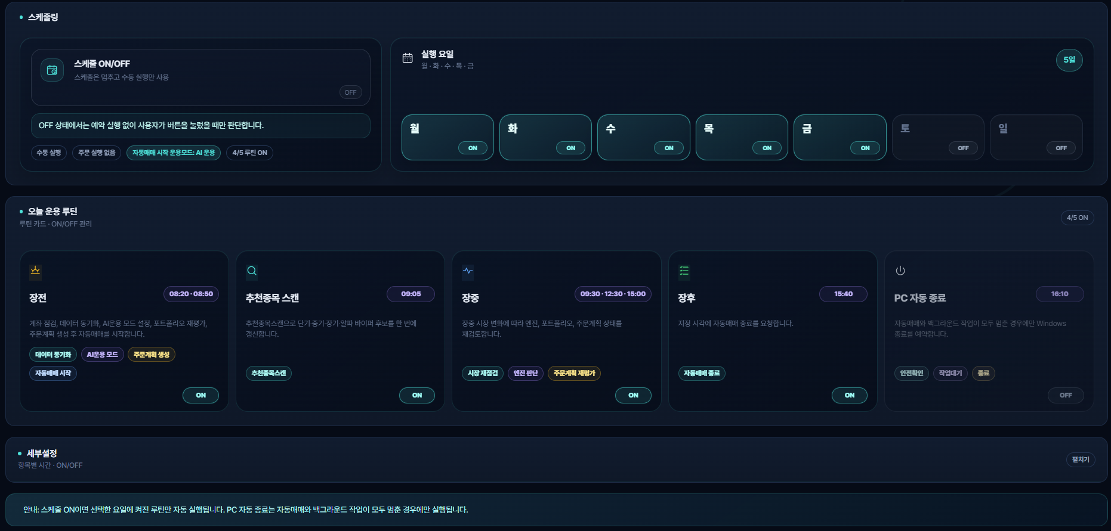The height and width of the screenshot is (531, 1111).
Task: Click the 주문계획 재평가 tag
Action: 574,373
